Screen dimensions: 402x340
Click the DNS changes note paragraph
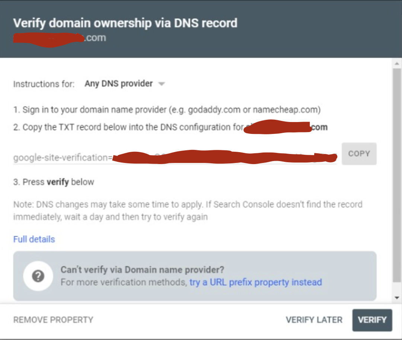[188, 211]
